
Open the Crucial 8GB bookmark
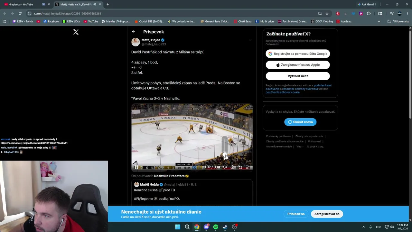(149, 22)
